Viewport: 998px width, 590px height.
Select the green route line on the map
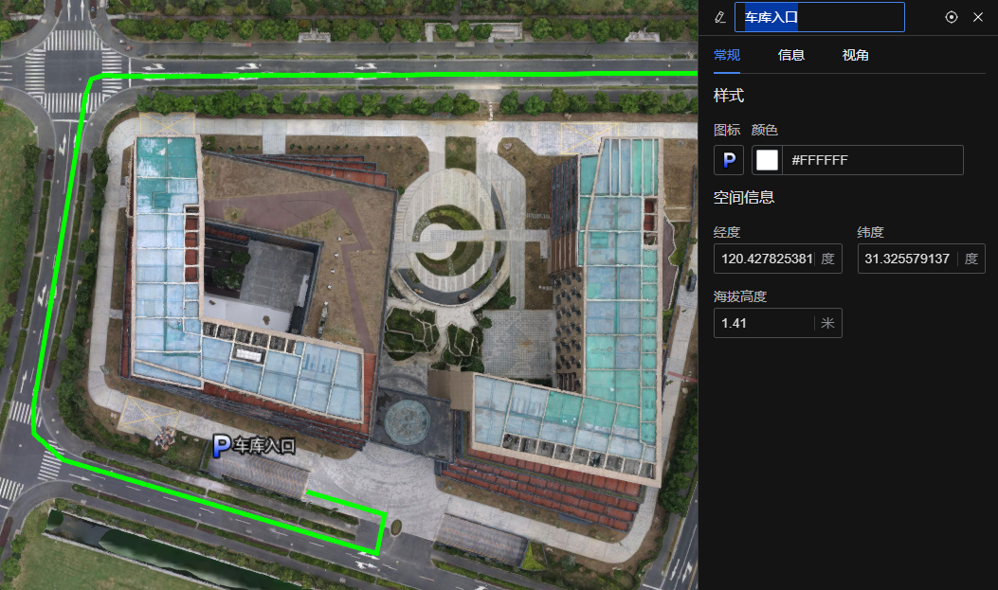[379, 74]
